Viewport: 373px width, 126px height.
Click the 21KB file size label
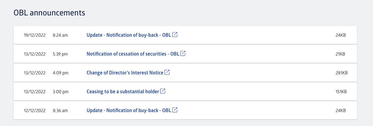340,54
